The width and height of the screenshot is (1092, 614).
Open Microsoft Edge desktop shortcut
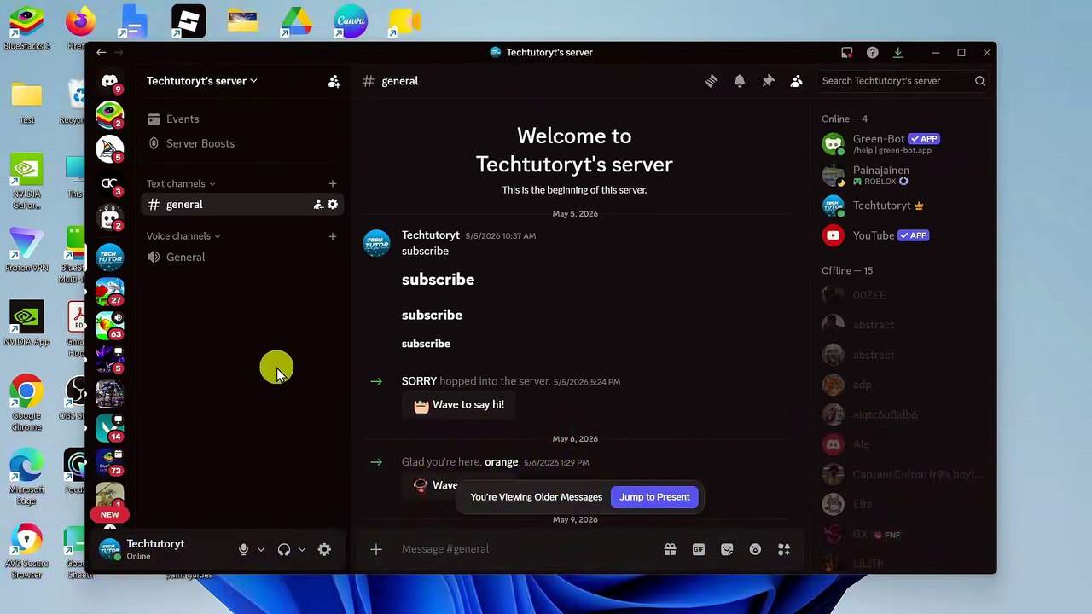(x=26, y=476)
